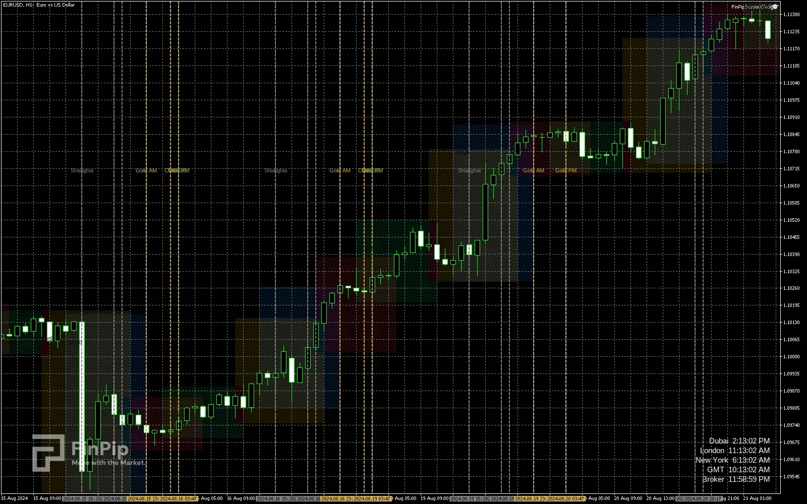Click the gray 2024.08.20 20:17 time marker
The height and width of the screenshot is (504, 807).
point(703,498)
